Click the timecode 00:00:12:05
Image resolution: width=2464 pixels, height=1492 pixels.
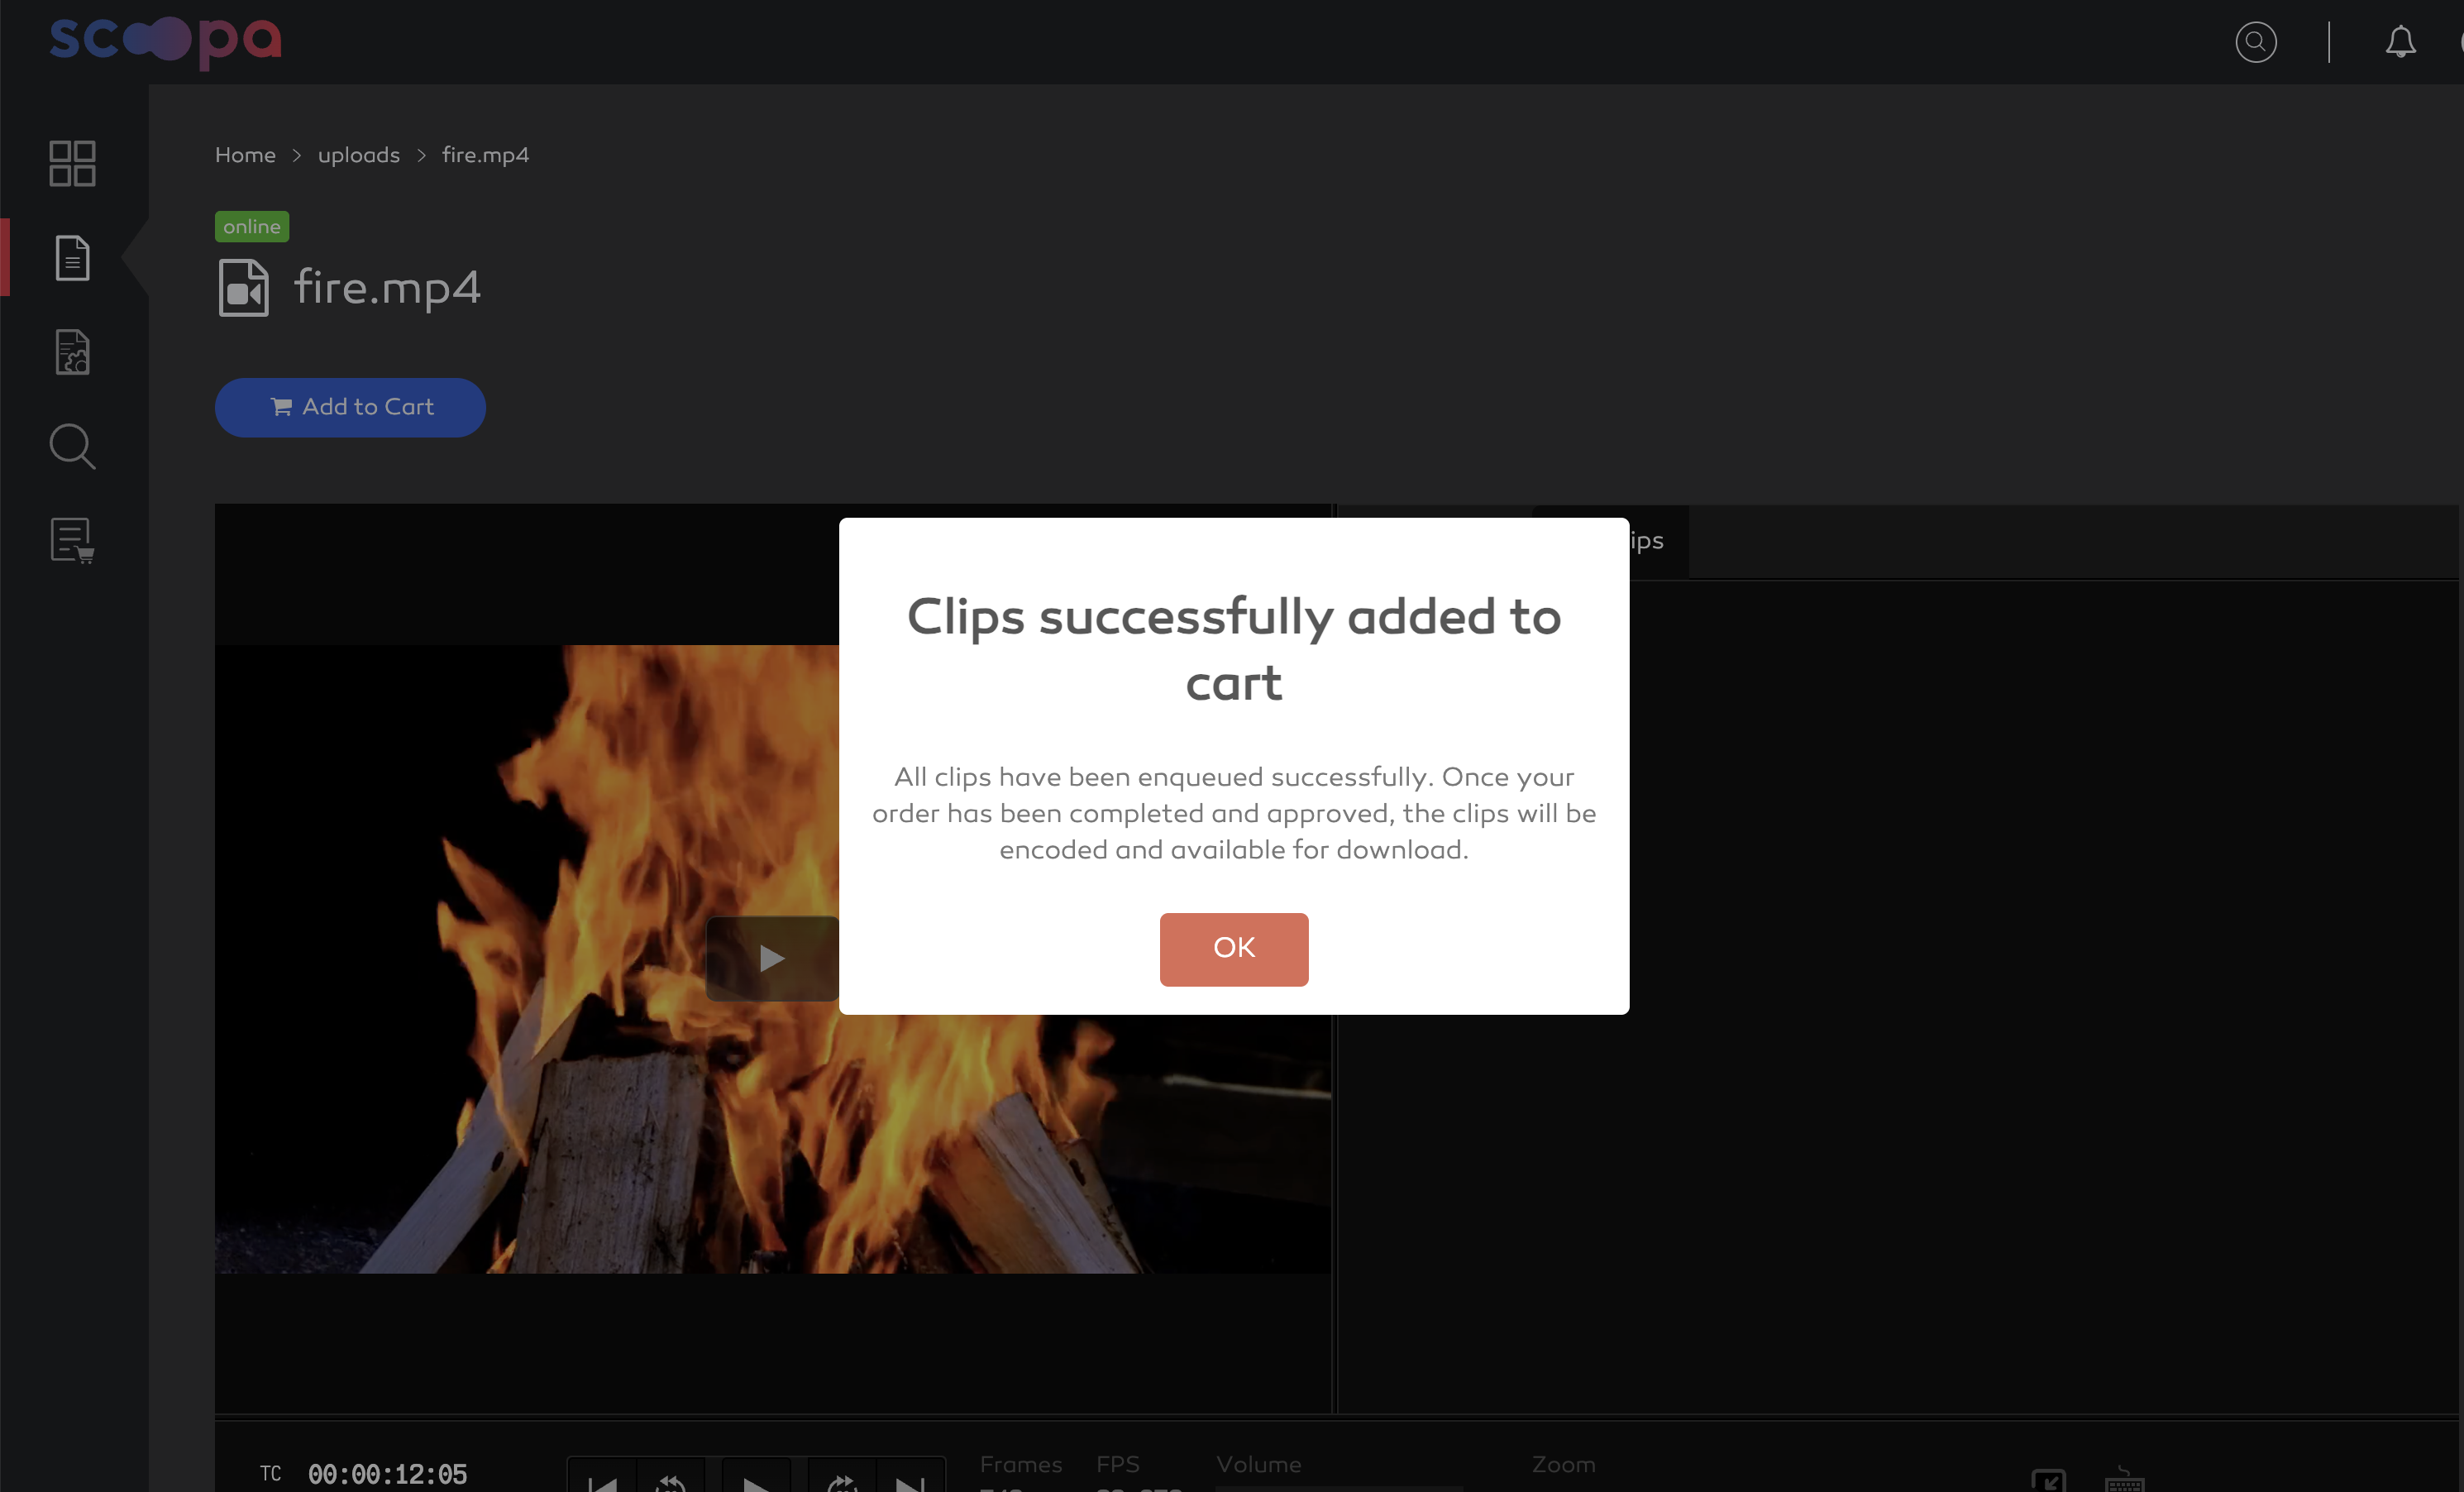point(387,1474)
